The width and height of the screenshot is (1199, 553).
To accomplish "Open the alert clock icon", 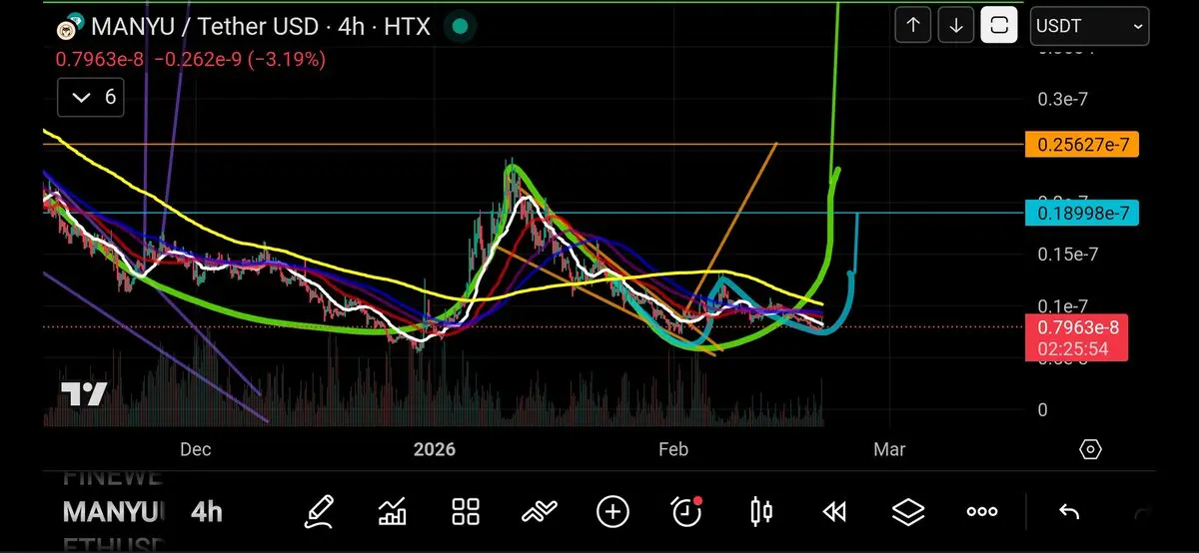I will click(x=686, y=512).
